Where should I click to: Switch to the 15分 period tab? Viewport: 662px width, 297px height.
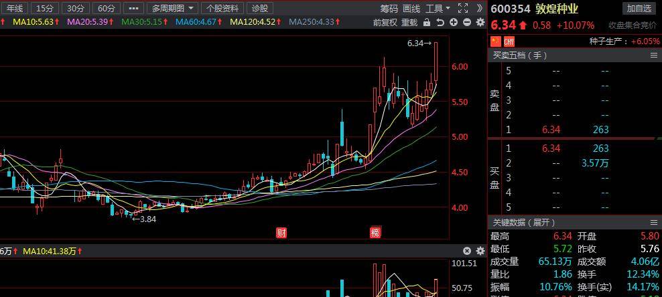pos(45,8)
